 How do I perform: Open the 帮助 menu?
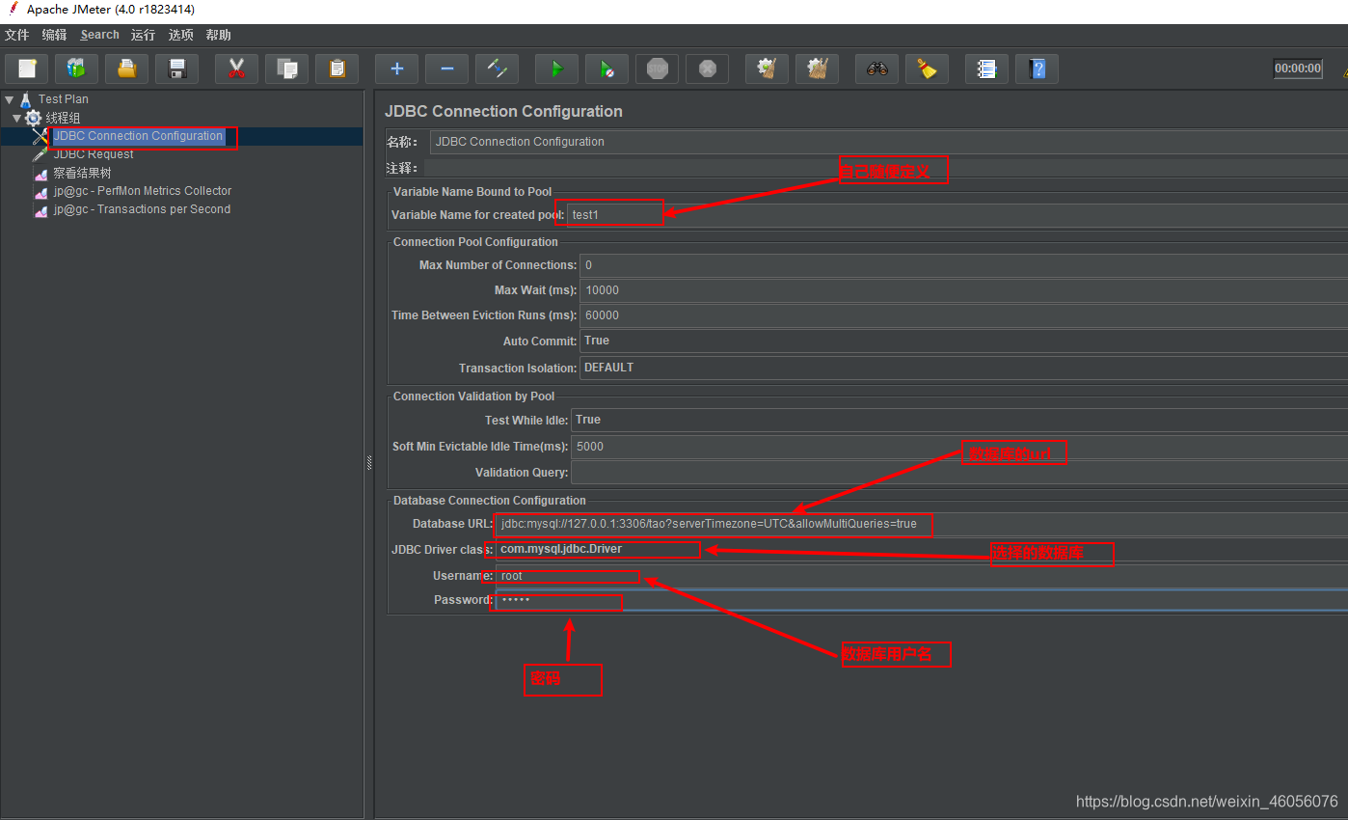[x=218, y=35]
